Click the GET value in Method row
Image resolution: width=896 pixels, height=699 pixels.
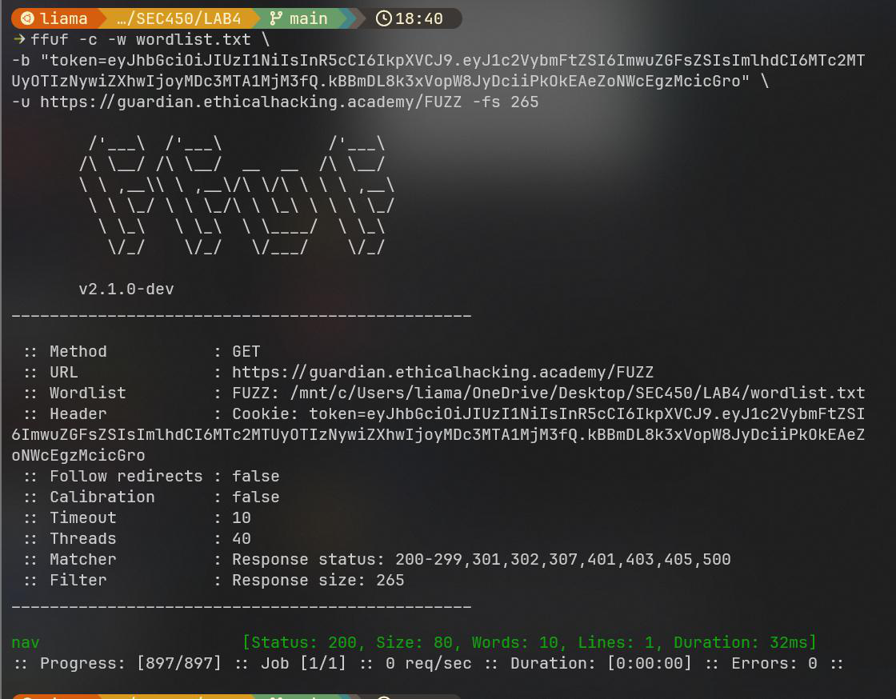(246, 351)
